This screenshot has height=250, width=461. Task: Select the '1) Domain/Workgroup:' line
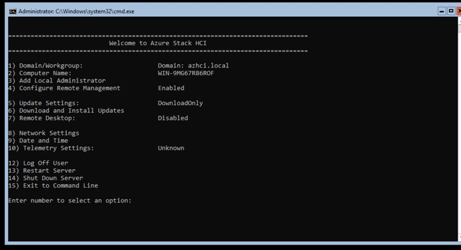pos(46,66)
